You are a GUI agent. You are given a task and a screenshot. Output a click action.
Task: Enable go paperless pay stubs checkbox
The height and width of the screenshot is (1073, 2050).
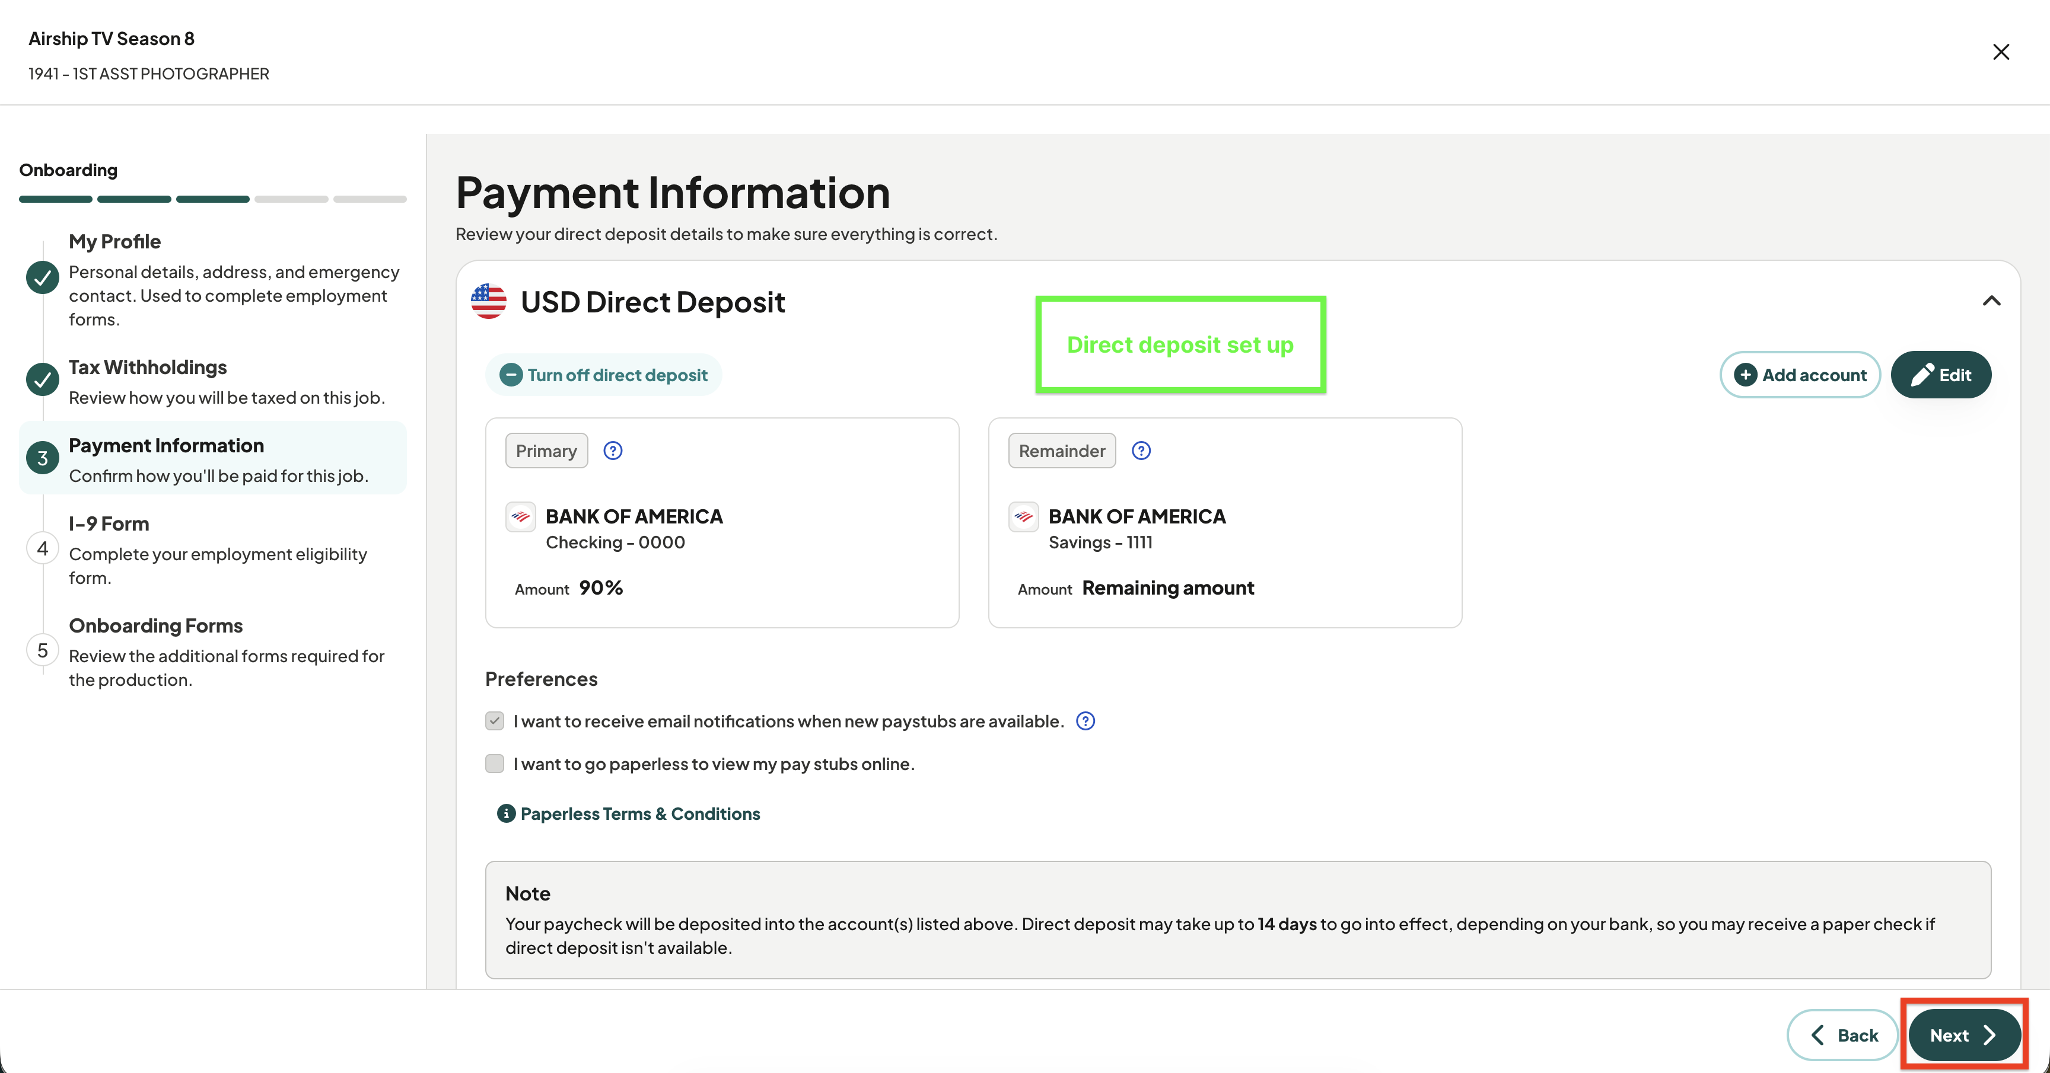[x=495, y=764]
